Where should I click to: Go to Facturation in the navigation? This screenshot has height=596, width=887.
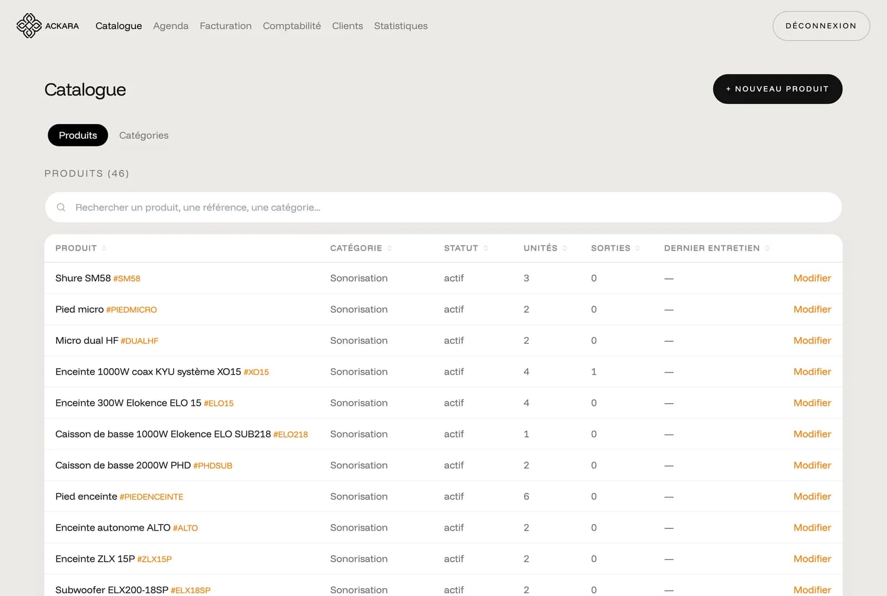coord(226,26)
